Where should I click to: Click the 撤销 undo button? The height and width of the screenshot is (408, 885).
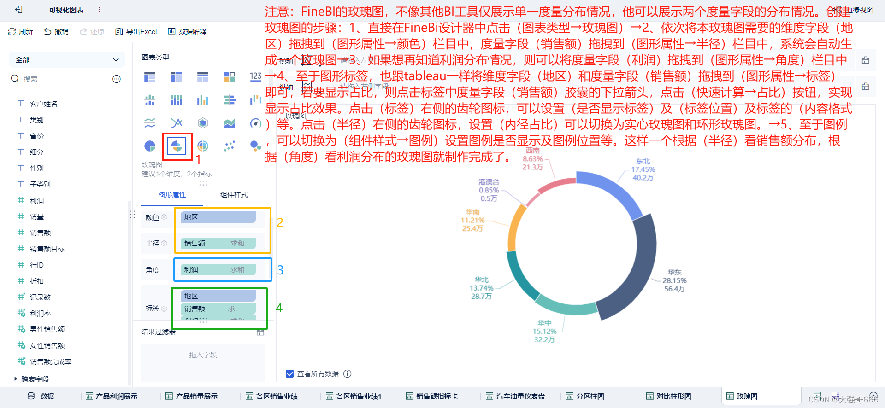(x=56, y=31)
